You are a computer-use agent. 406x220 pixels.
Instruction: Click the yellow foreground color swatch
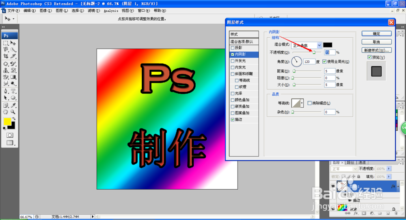[x=7, y=121]
